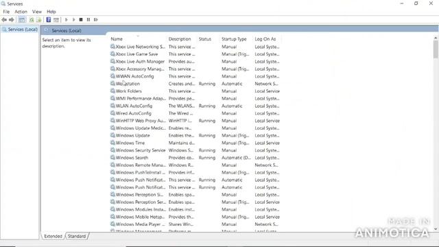Click gear icon beside WLAN AutoConfig
Image resolution: width=439 pixels, height=247 pixels.
pos(112,106)
